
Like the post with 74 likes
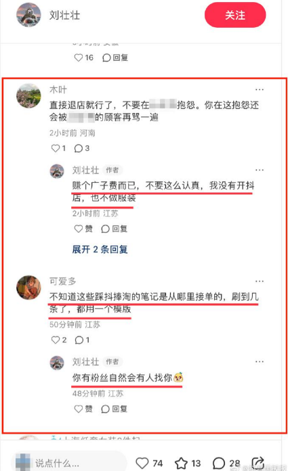pyautogui.click(x=149, y=463)
